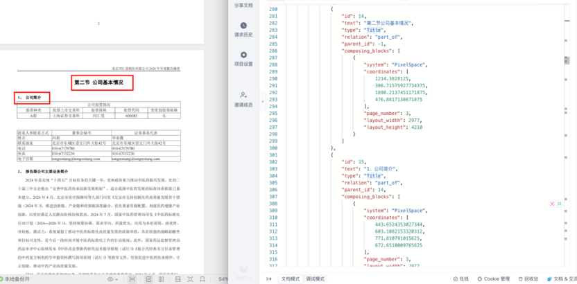577x284 pixels.
Task: Open Cookie 管理
Action: (494, 279)
